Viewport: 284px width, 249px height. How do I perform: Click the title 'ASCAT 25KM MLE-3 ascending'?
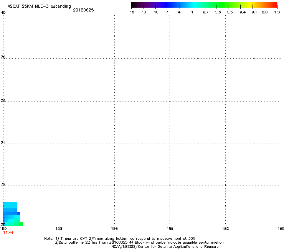tap(39, 7)
